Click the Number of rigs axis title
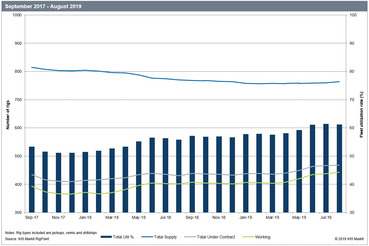This screenshot has height=246, width=369. tap(8, 114)
